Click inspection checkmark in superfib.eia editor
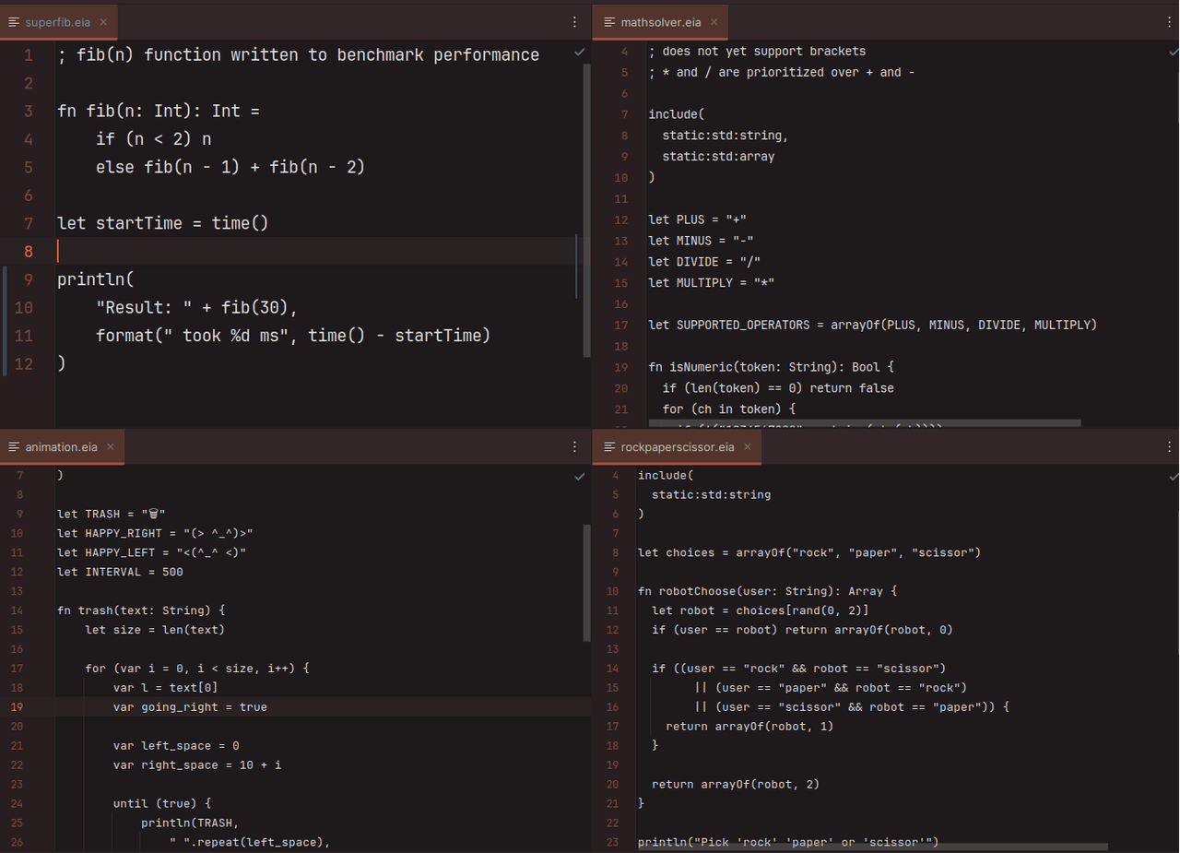This screenshot has width=1180, height=853. click(x=579, y=53)
